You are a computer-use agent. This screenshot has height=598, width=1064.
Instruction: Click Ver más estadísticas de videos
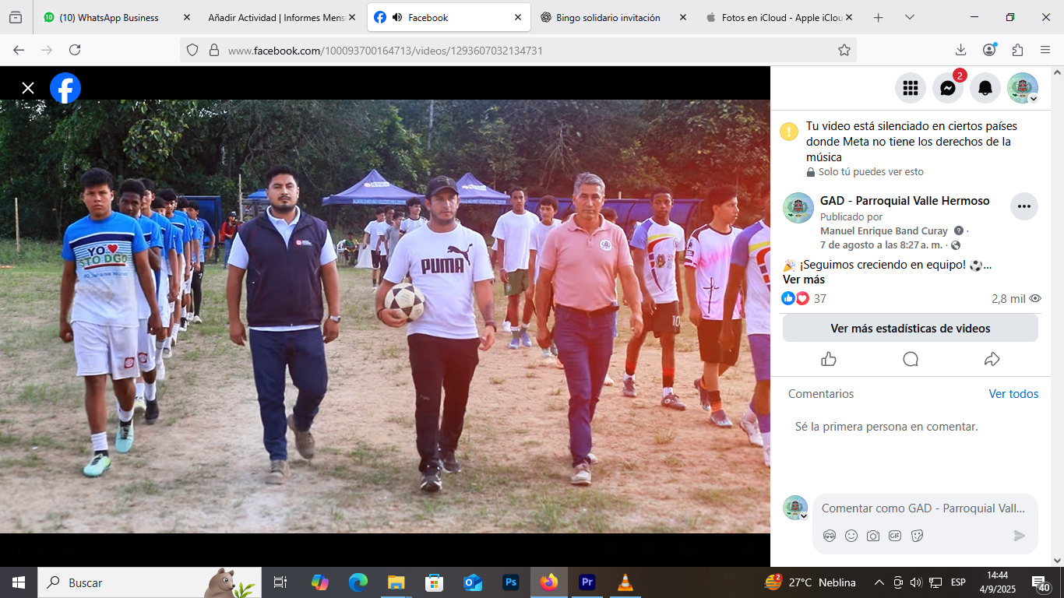coord(910,329)
